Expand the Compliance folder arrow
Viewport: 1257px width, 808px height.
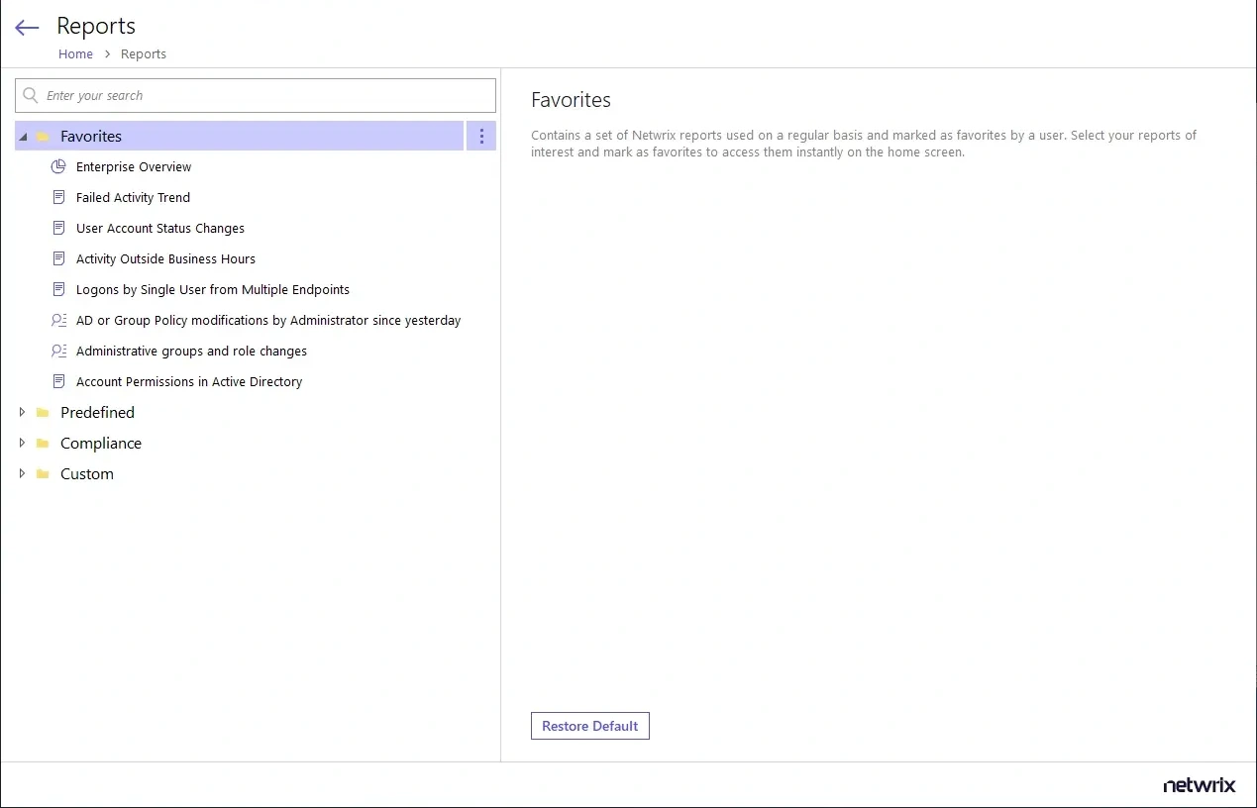[x=22, y=443]
